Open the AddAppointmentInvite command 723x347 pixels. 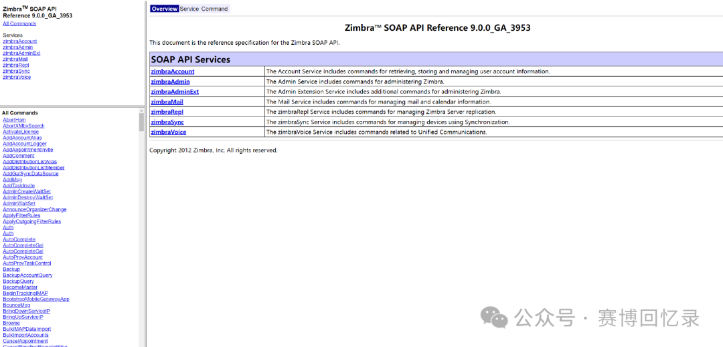coord(27,150)
